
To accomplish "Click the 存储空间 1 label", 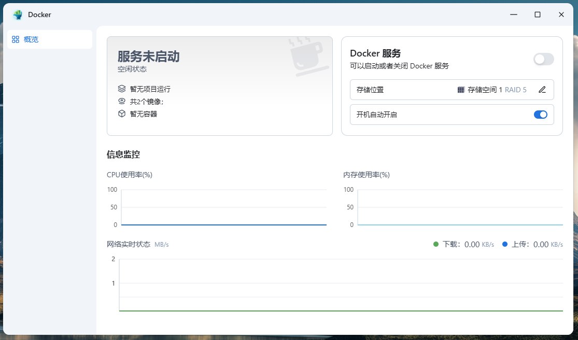I will coord(486,90).
